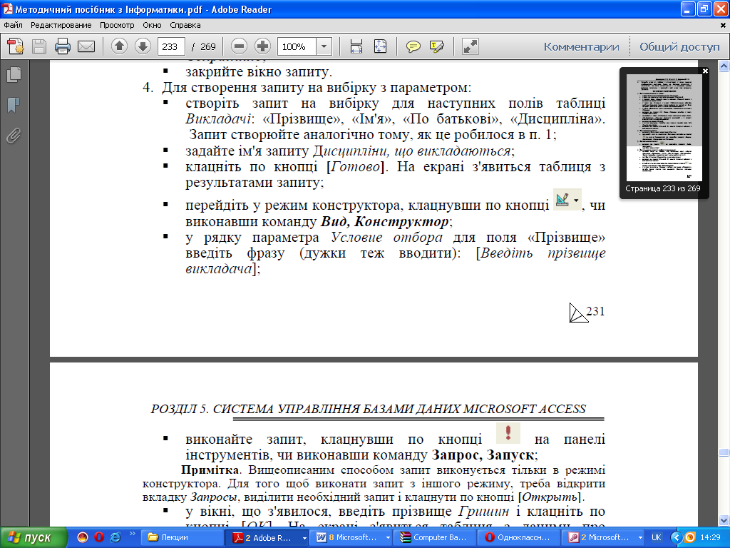Screen dimensions: 730x548
Task: Click heading РОЗДІЛ 5 СИСТЕМА УПРАВЛІННЯ
Action: pos(368,409)
